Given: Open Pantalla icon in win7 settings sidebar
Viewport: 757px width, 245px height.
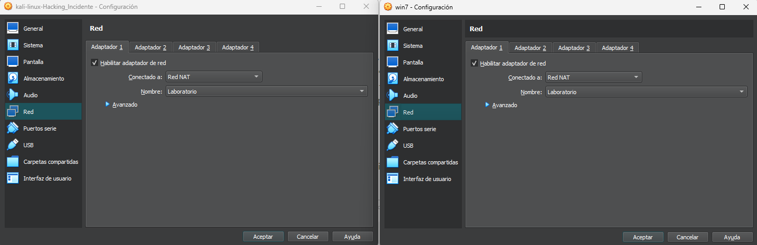Looking at the screenshot, I should [x=393, y=62].
